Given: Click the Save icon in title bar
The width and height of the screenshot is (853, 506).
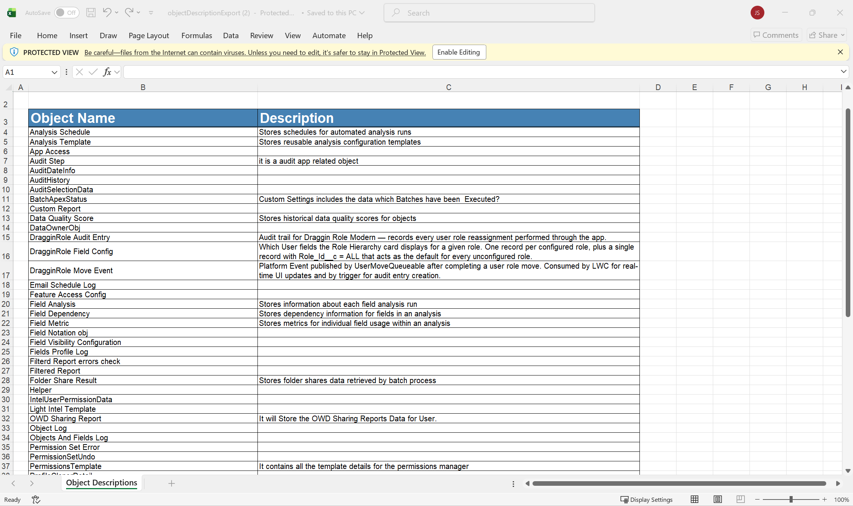Looking at the screenshot, I should (x=91, y=13).
